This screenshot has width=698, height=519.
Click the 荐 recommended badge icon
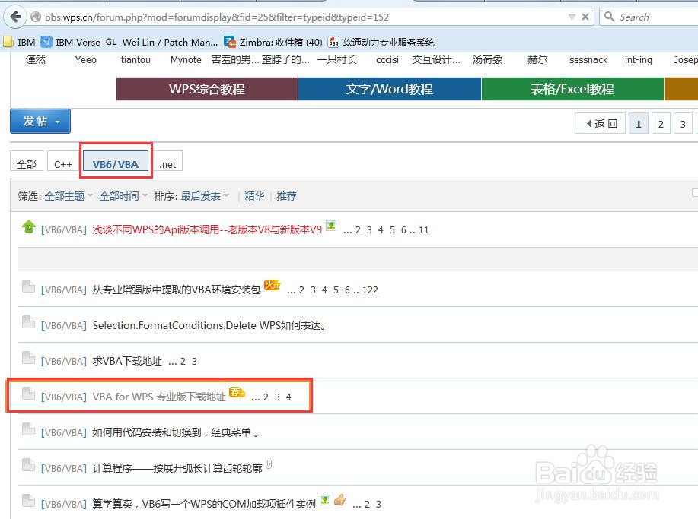[237, 392]
